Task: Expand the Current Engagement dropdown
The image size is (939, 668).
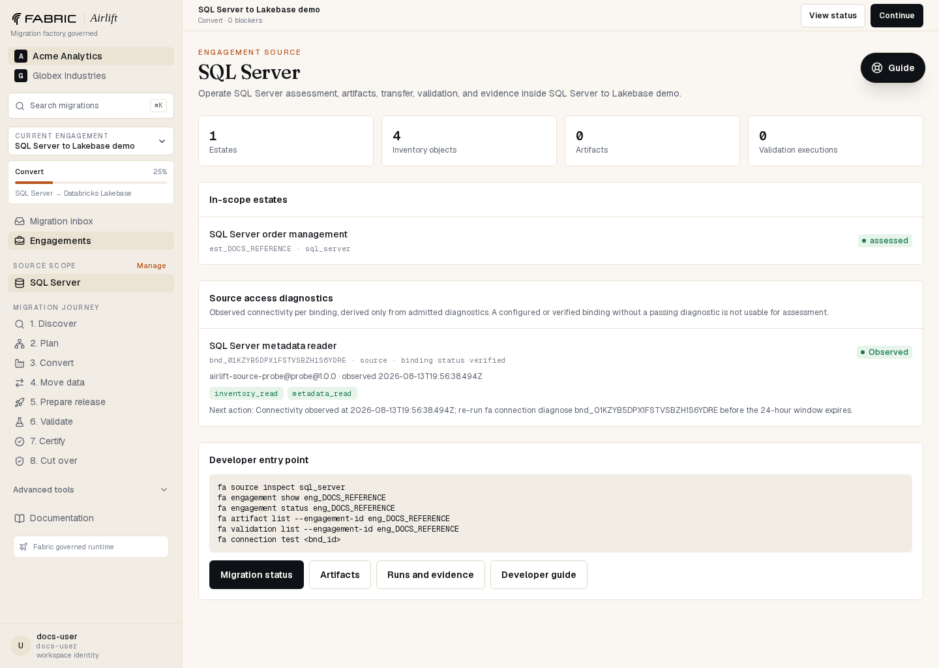Action: pos(91,141)
